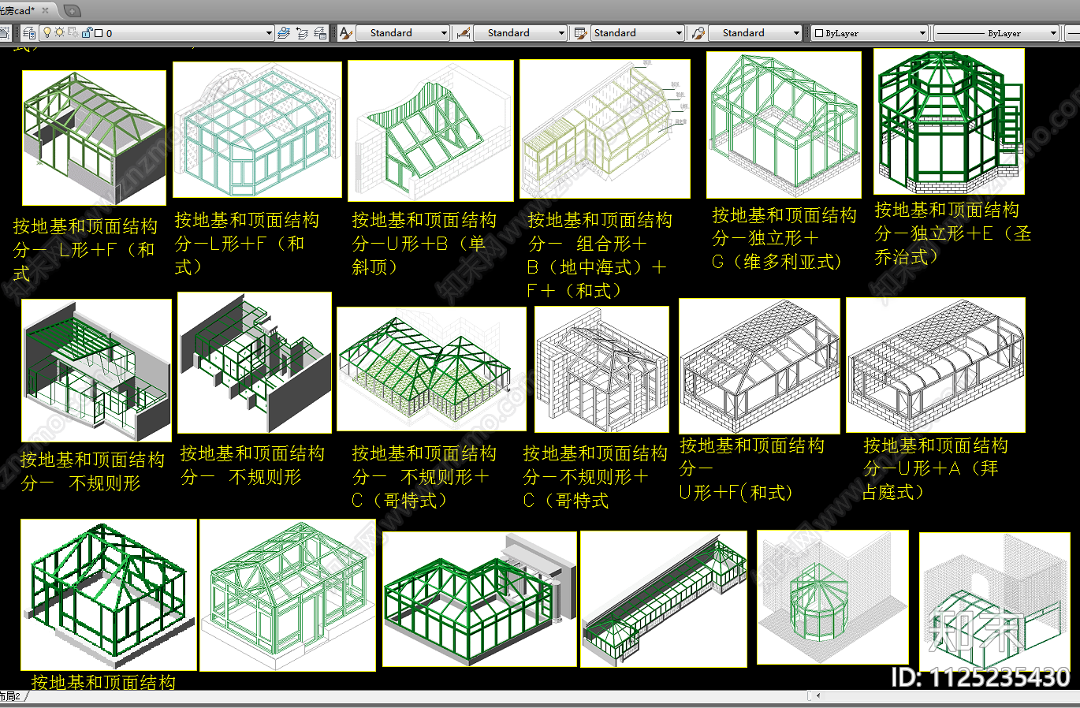This screenshot has width=1080, height=708.
Task: Click horizontal scrollbar left arrow
Action: [x=818, y=695]
